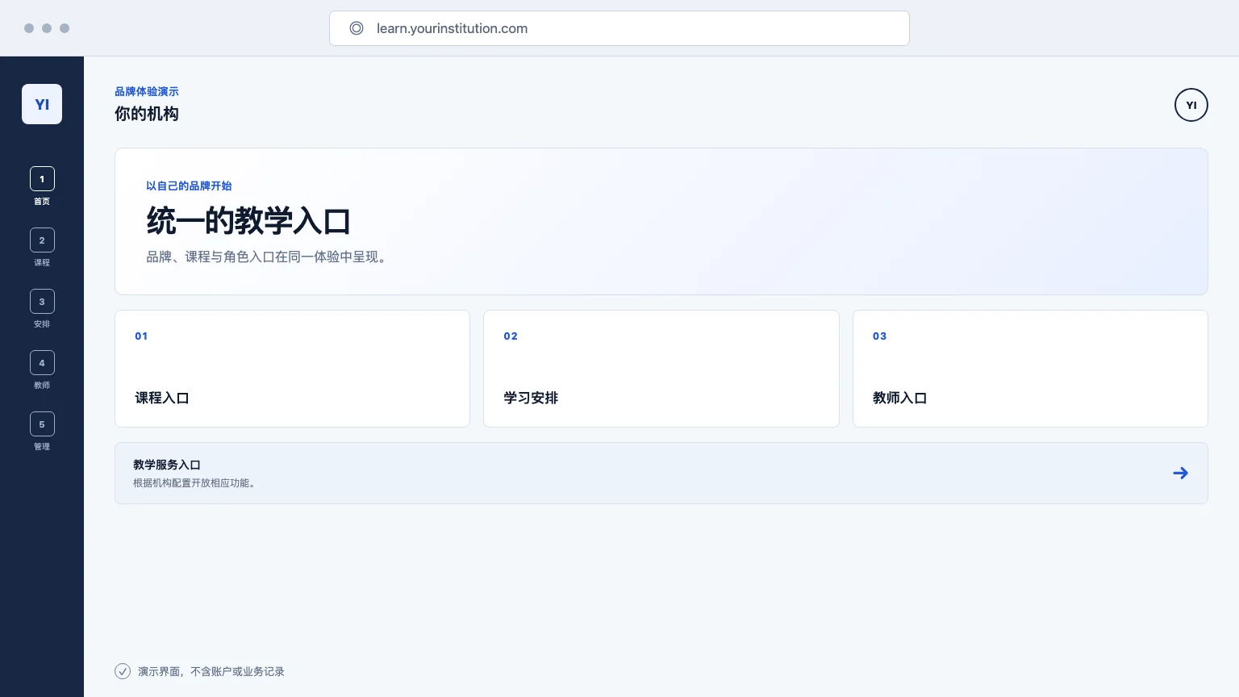Open the YI user avatar
Viewport: 1239px width, 697px height.
(x=1191, y=105)
